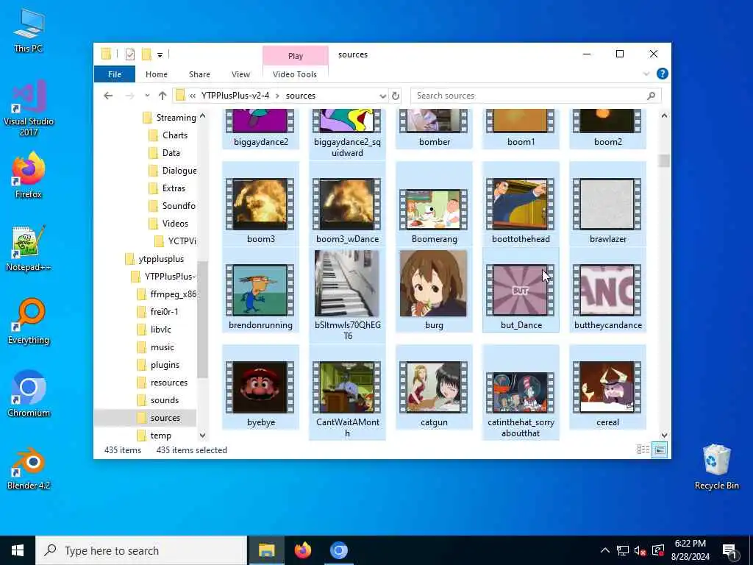Click sources breadcrumb segment
This screenshot has width=753, height=565.
[x=301, y=96]
